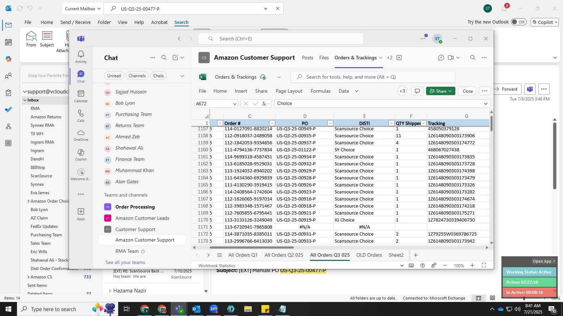Zoom out with the minus in Excel status bar
Viewport: 563px width, 316px height.
[x=445, y=265]
